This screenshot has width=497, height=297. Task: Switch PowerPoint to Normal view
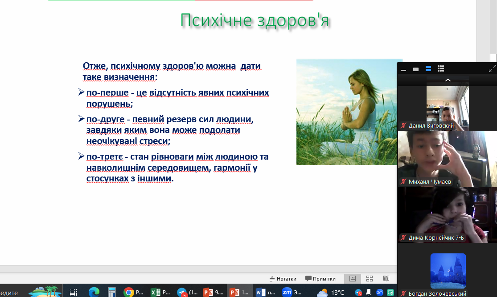[353, 279]
